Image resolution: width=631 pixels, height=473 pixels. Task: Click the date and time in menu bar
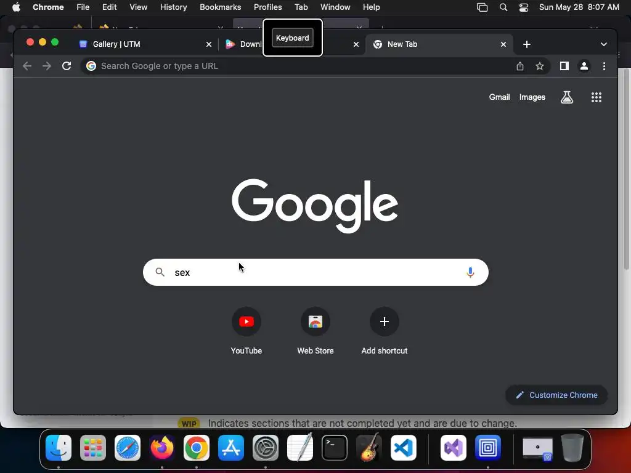(579, 7)
